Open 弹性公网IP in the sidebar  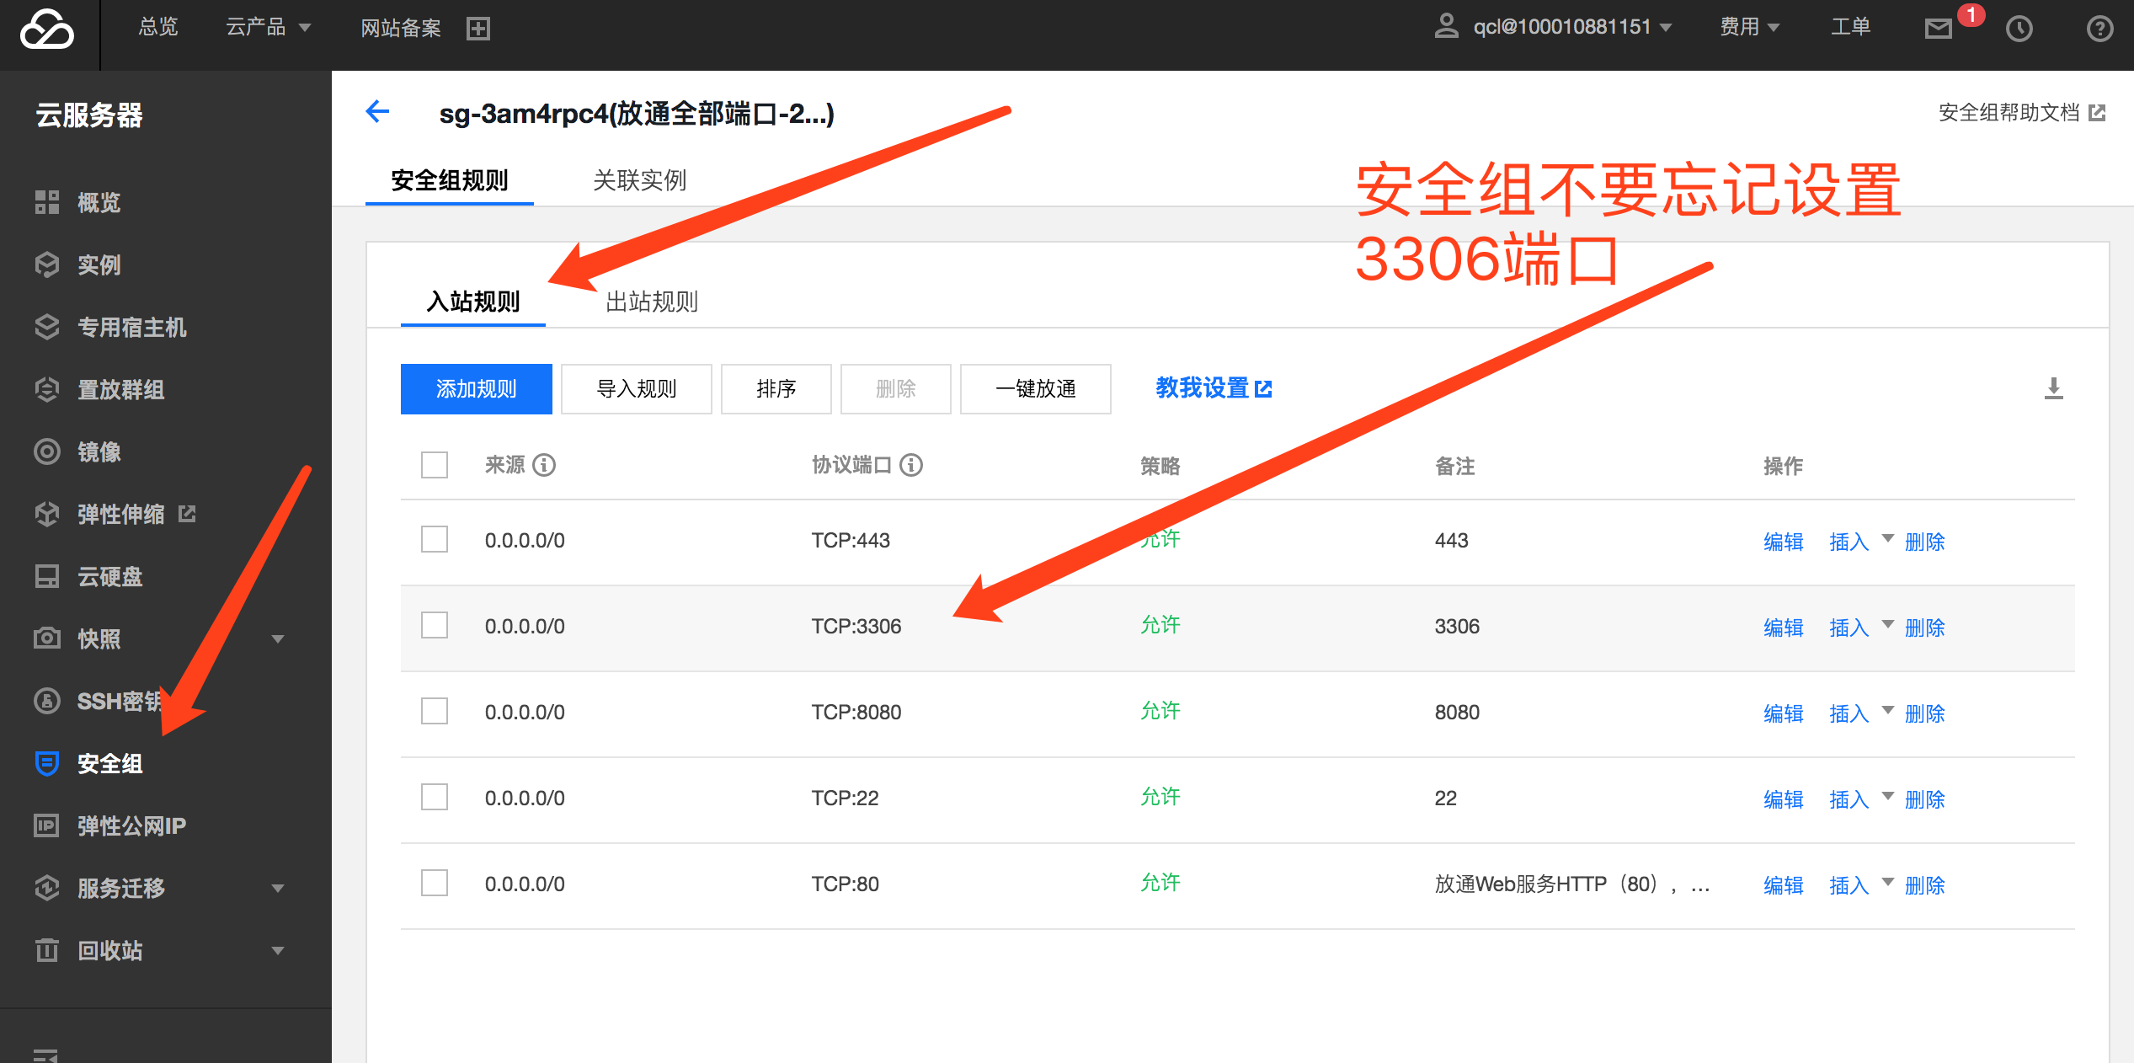(131, 825)
